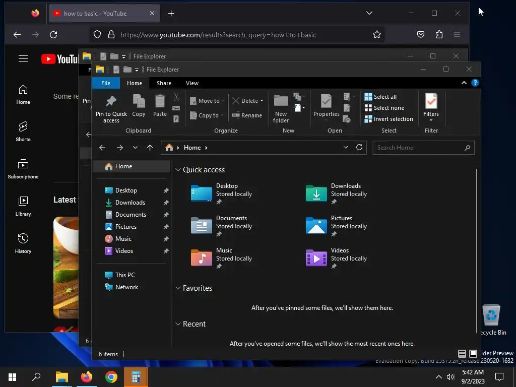Select the Desktop folder in Quick access
This screenshot has height=387, width=516.
[223, 193]
